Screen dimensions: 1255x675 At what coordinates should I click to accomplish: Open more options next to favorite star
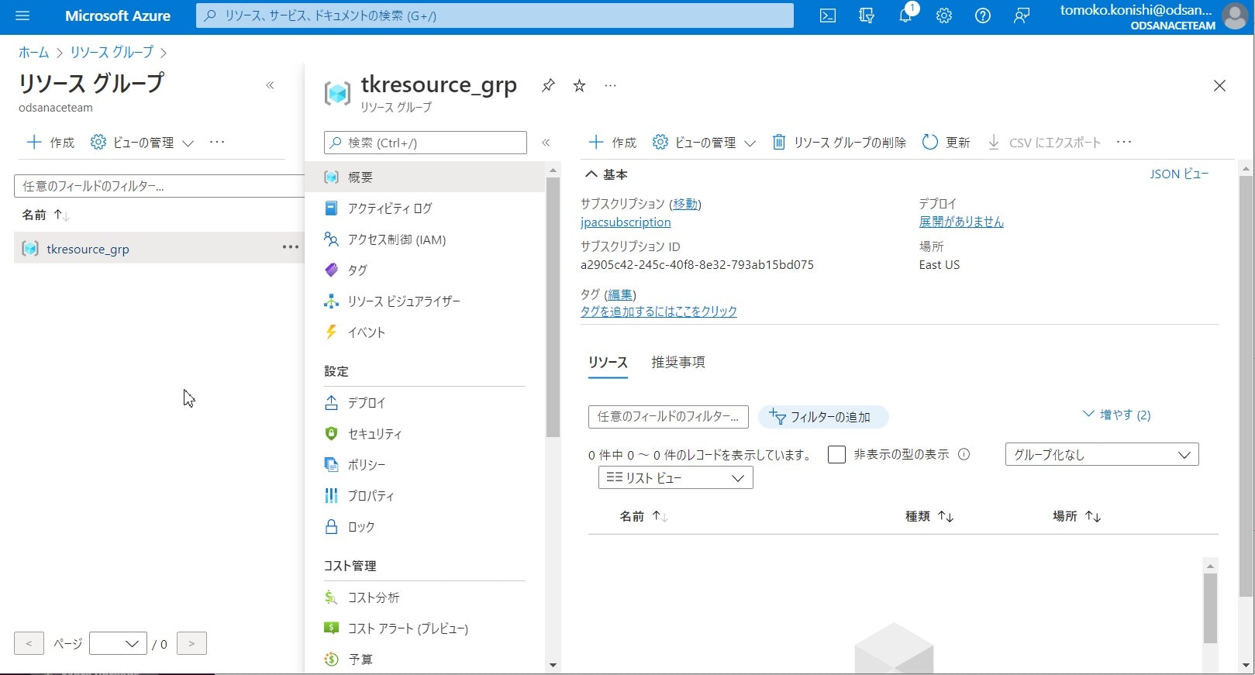(610, 85)
